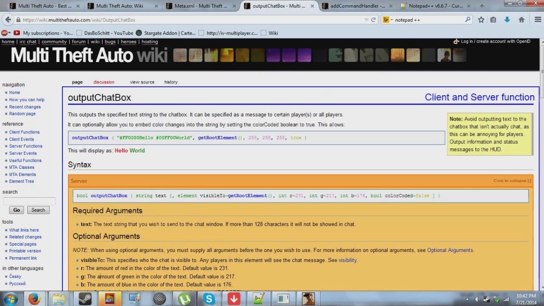The image size is (544, 306).
Task: Go to 'Home' in navigation sidebar
Action: point(14,93)
